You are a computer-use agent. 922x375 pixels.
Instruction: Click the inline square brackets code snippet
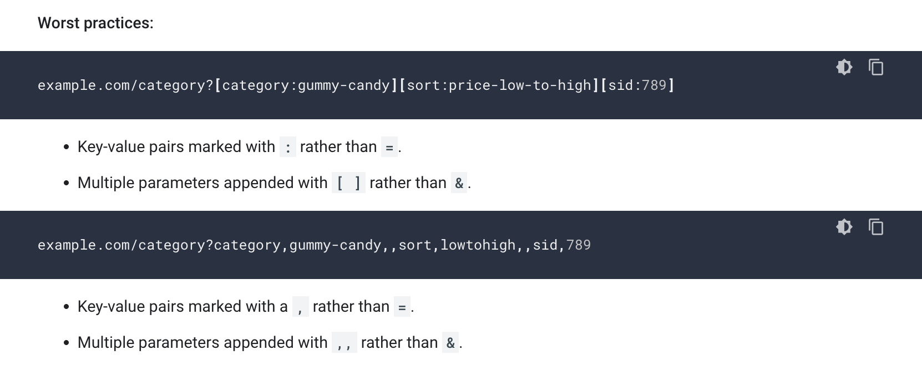348,183
